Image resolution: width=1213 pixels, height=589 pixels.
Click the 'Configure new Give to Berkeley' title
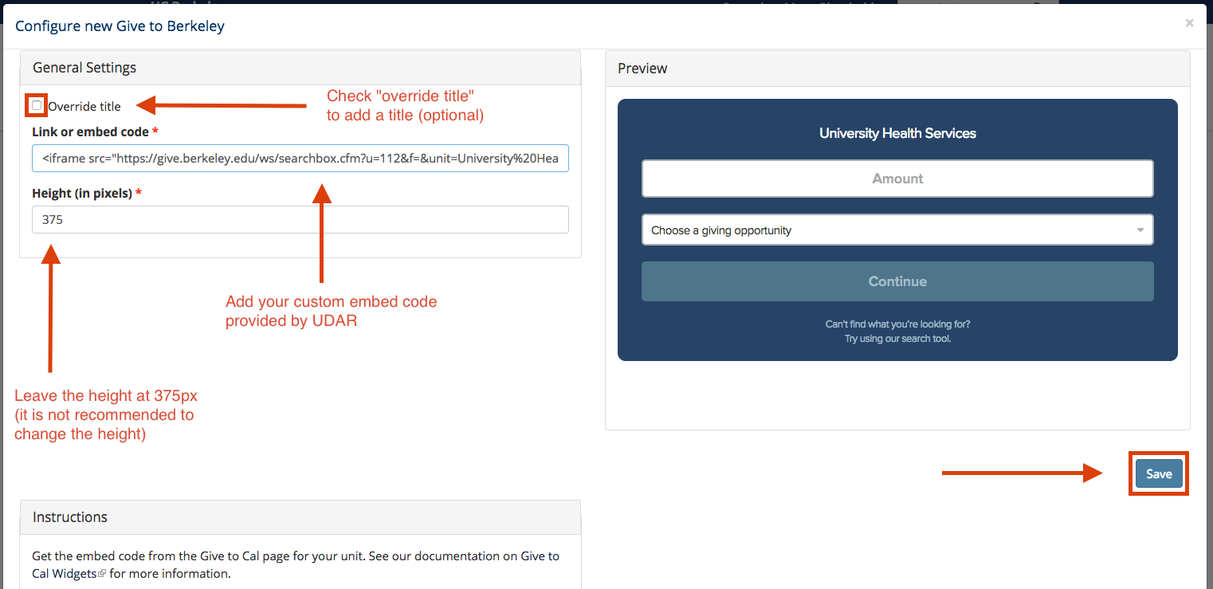(x=120, y=26)
